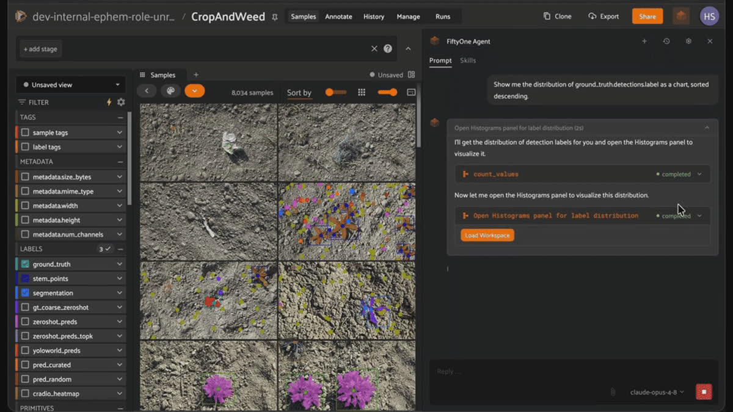The image size is (733, 412).
Task: Open the claude-opus-4-8 model selector
Action: (657, 392)
